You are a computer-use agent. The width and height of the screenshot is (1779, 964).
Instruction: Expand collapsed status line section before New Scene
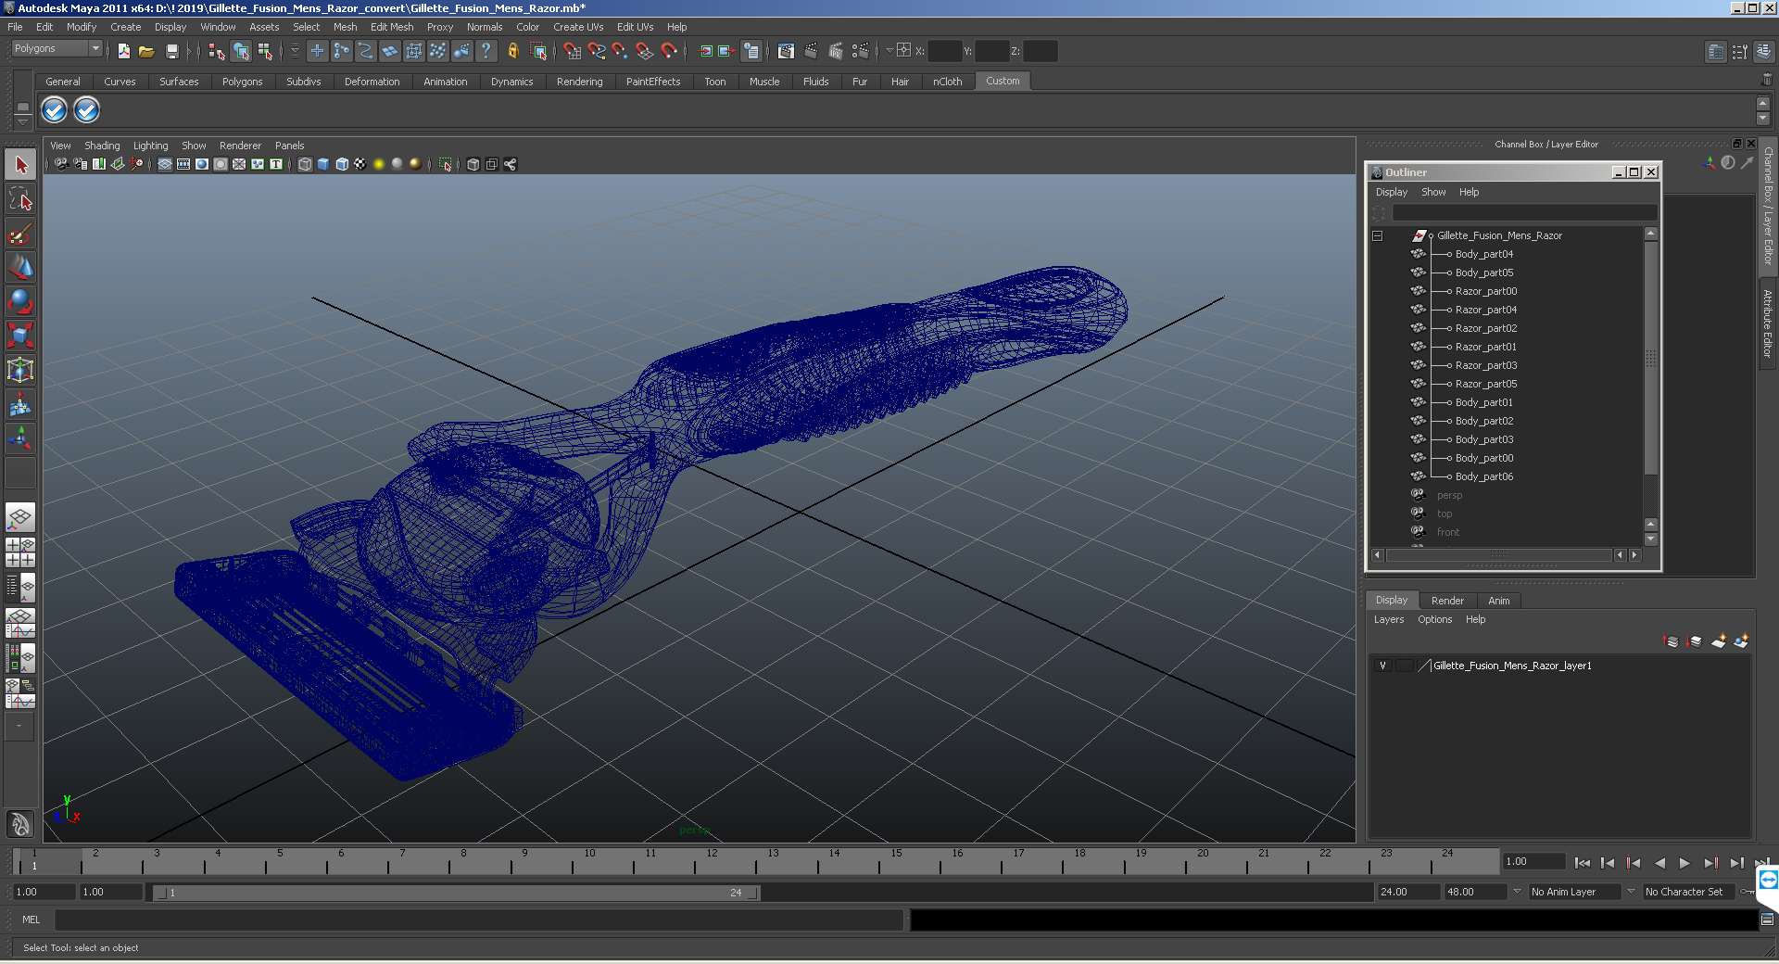coord(109,51)
